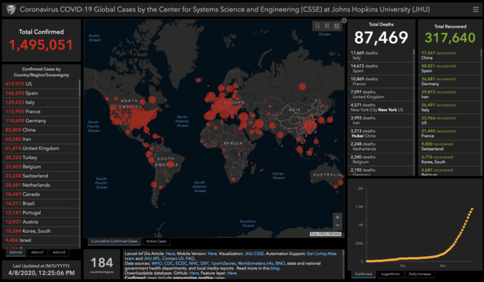Open the basemap gallery tool

coord(337,26)
